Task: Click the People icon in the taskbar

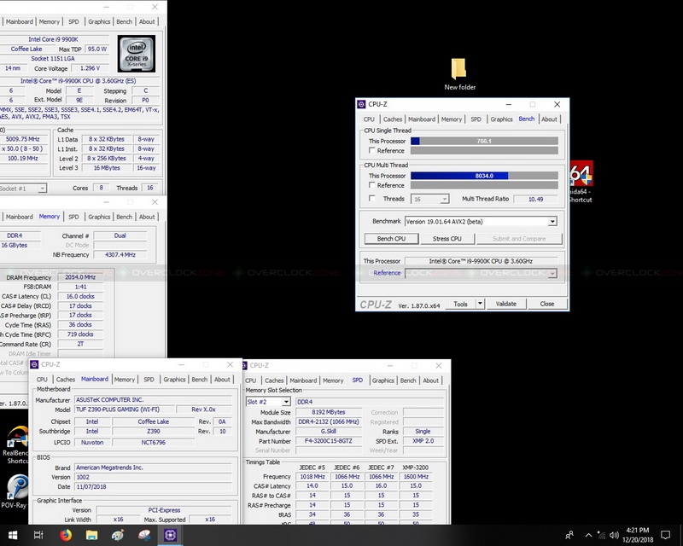Action: pos(569,535)
